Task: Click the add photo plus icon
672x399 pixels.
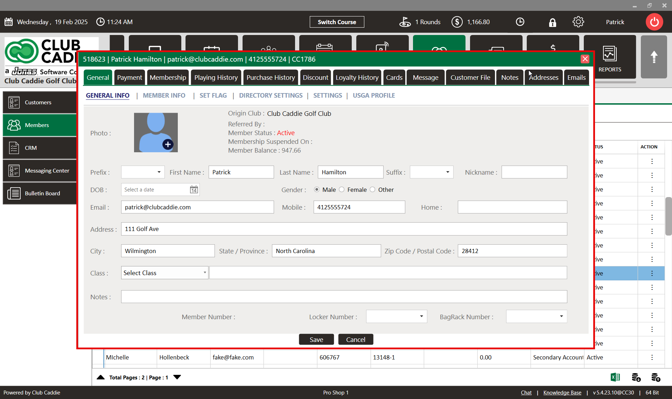Action: pyautogui.click(x=168, y=144)
